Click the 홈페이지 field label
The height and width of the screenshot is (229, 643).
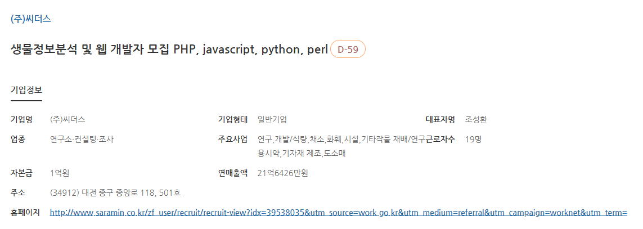[x=25, y=212]
